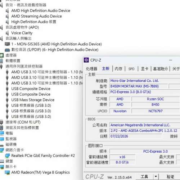Viewport: 180px width, 180px height.
Task: Click the x16 current link width value
Action: coord(122,157)
